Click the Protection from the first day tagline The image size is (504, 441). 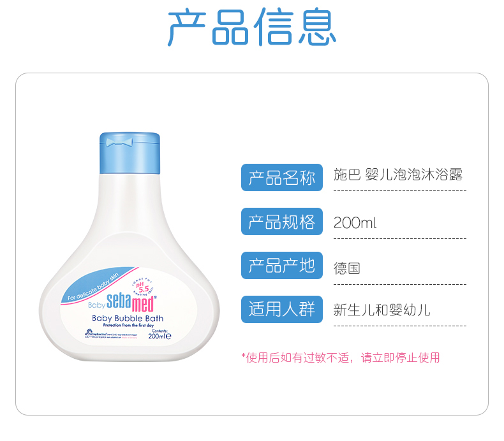tap(128, 326)
